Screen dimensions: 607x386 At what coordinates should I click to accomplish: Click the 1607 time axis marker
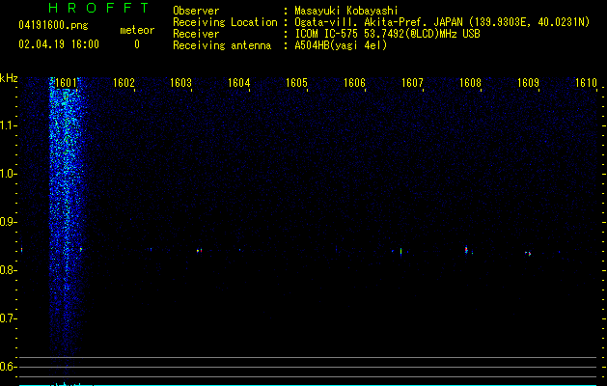pyautogui.click(x=412, y=83)
